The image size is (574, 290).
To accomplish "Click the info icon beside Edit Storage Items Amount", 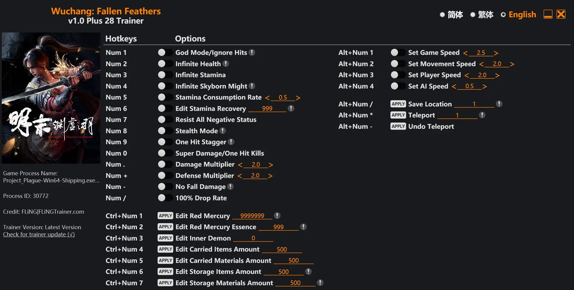I will click(309, 272).
